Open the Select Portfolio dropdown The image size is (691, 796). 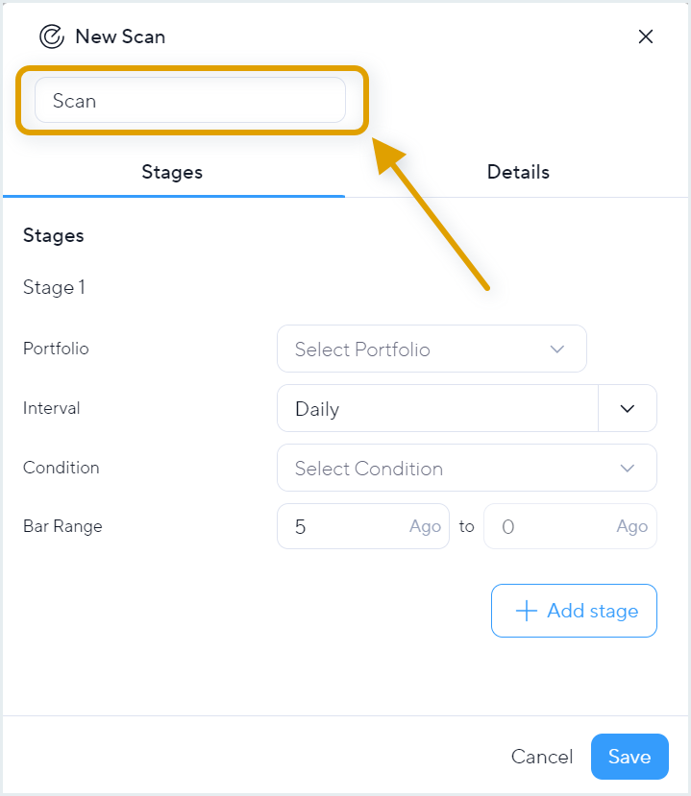(432, 349)
